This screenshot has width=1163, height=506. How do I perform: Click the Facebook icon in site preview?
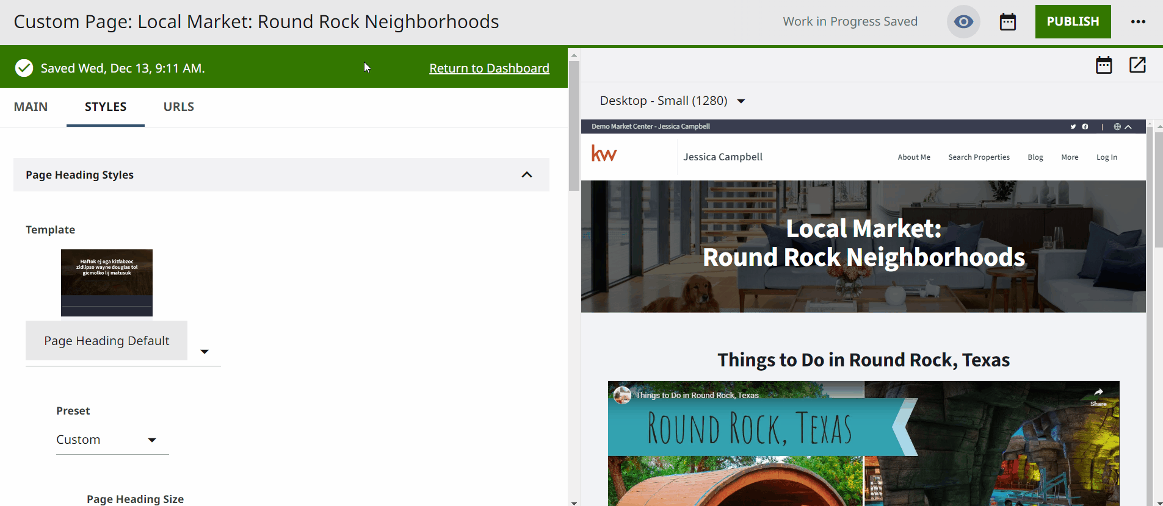(x=1085, y=127)
